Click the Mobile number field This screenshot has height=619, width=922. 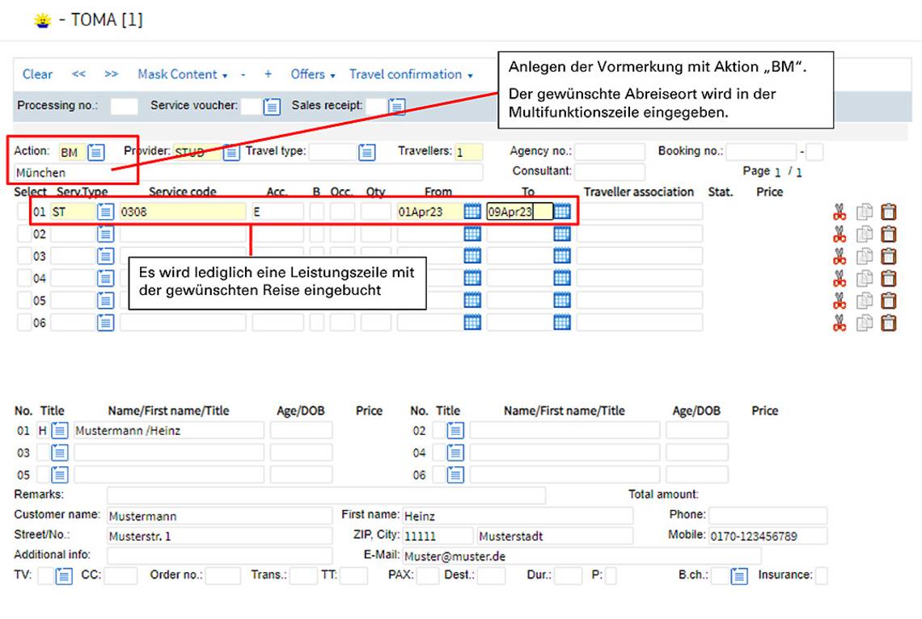tap(768, 537)
